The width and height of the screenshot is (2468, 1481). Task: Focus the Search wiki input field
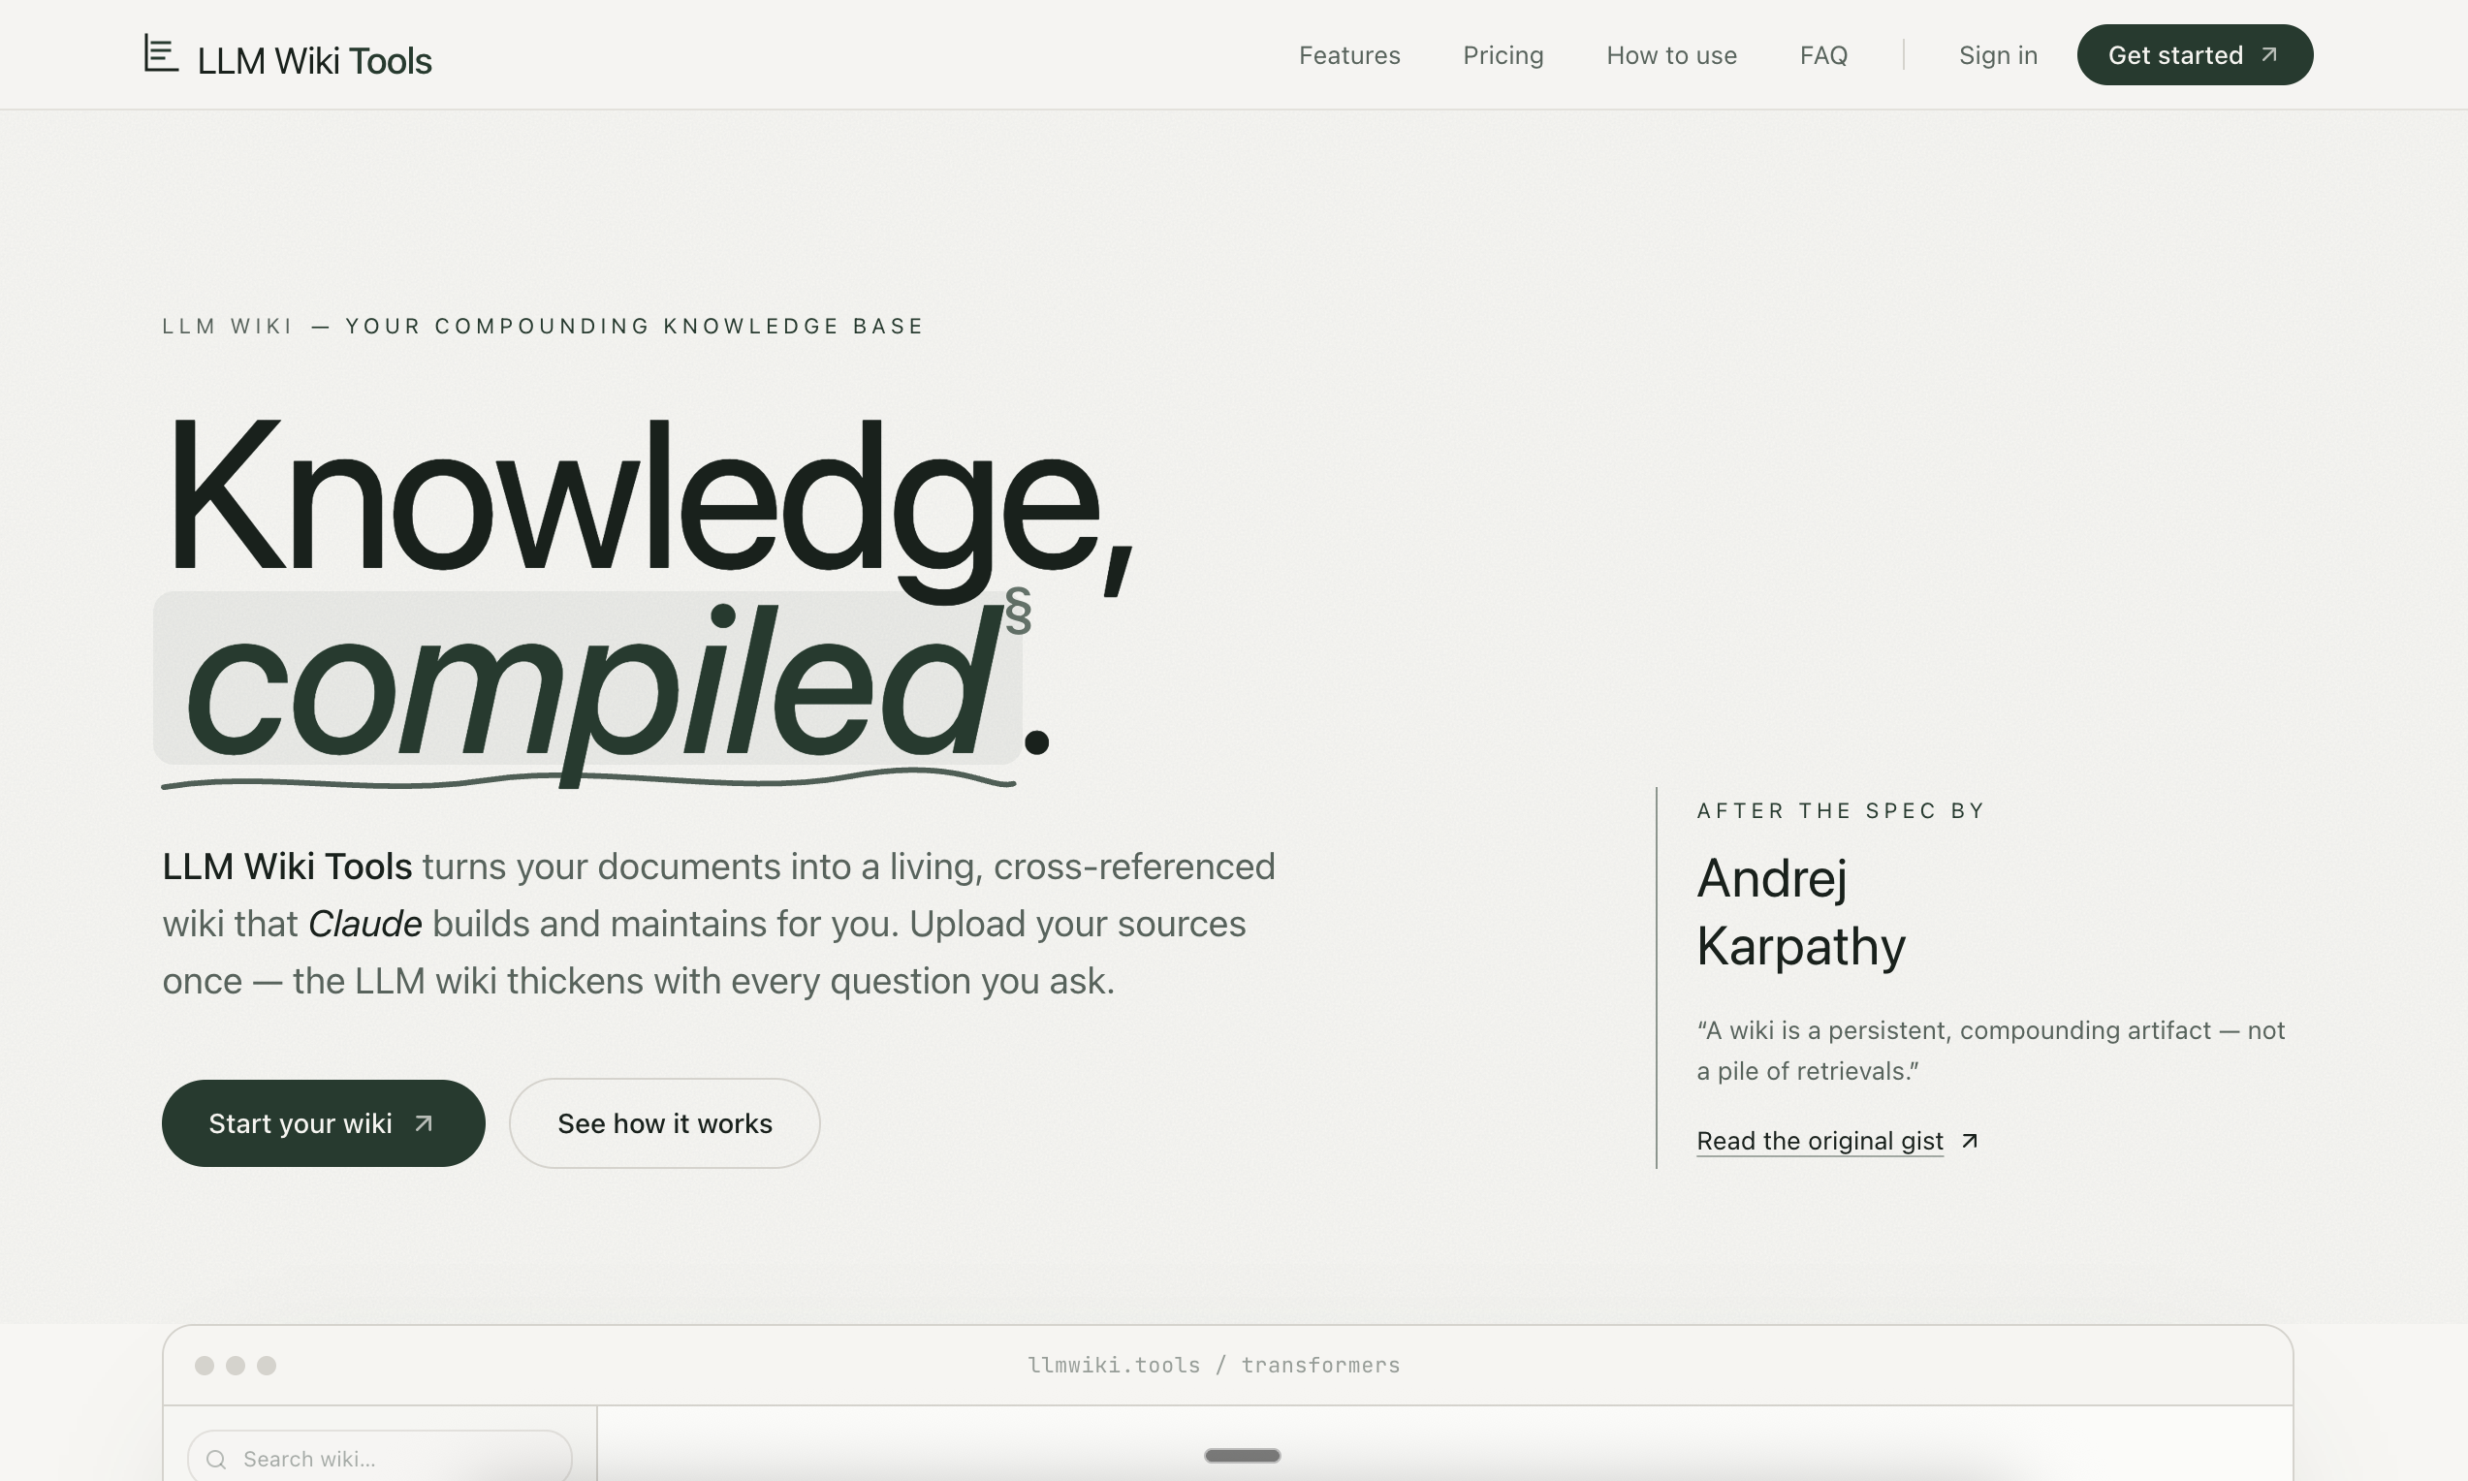(379, 1457)
